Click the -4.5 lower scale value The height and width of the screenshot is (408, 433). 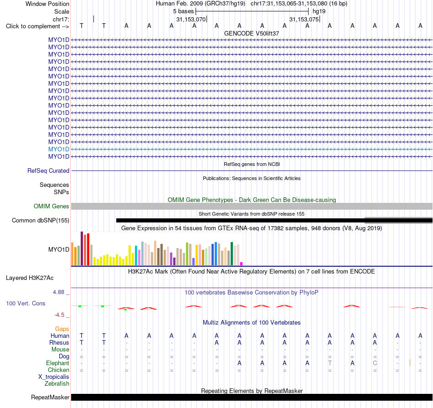point(59,315)
